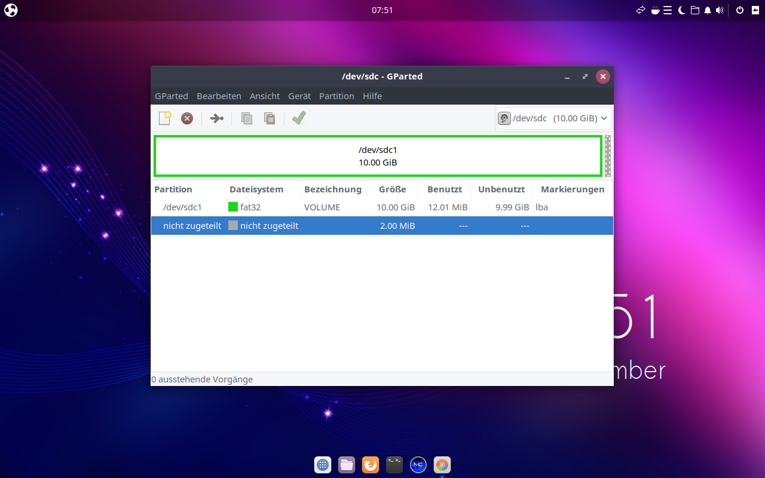Apply all operations with green checkmark
The height and width of the screenshot is (478, 765).
tap(299, 118)
